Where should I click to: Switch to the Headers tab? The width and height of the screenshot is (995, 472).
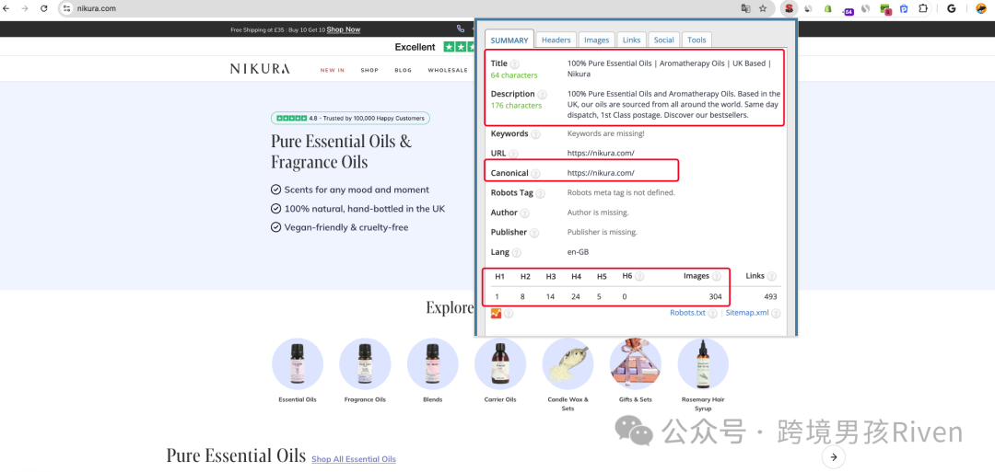pyautogui.click(x=556, y=40)
